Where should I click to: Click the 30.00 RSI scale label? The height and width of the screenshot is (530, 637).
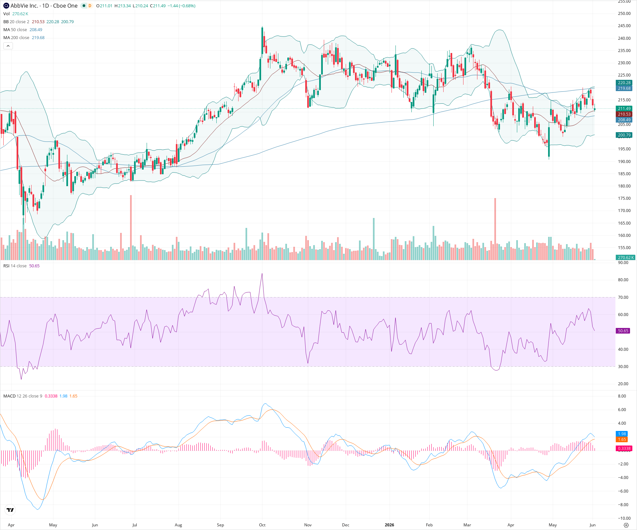pos(623,367)
